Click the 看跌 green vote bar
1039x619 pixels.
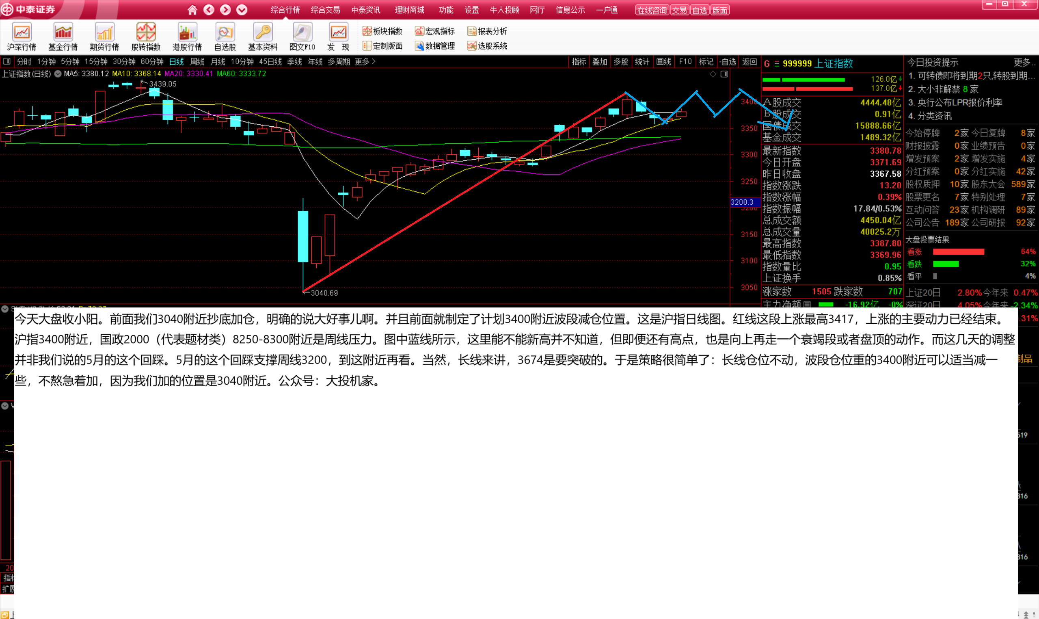point(946,264)
